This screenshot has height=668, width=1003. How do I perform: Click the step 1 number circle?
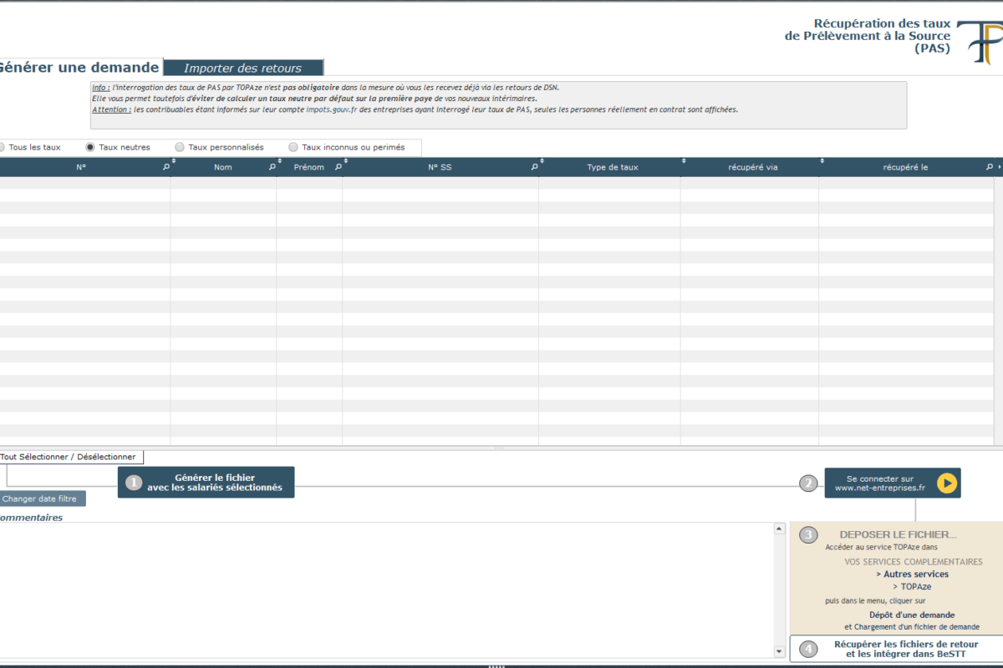click(134, 483)
